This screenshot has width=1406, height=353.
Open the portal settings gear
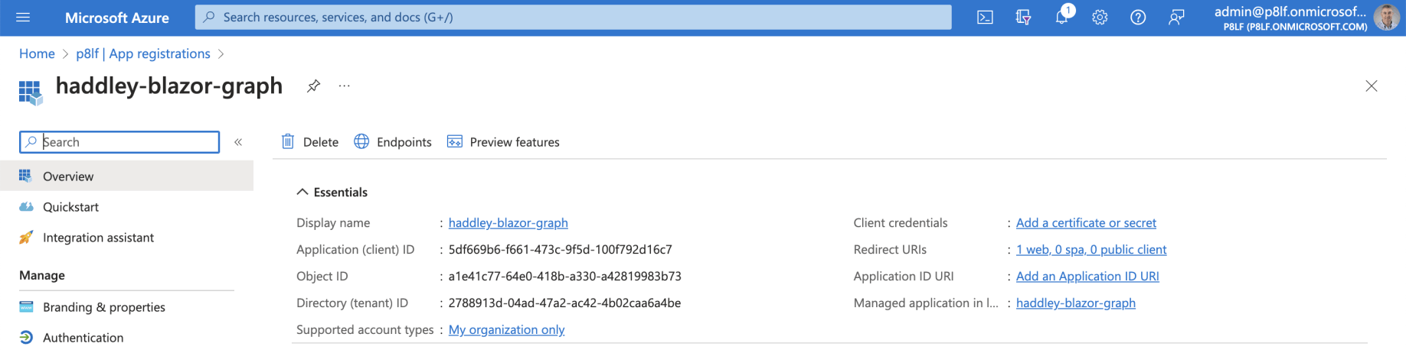(x=1100, y=17)
